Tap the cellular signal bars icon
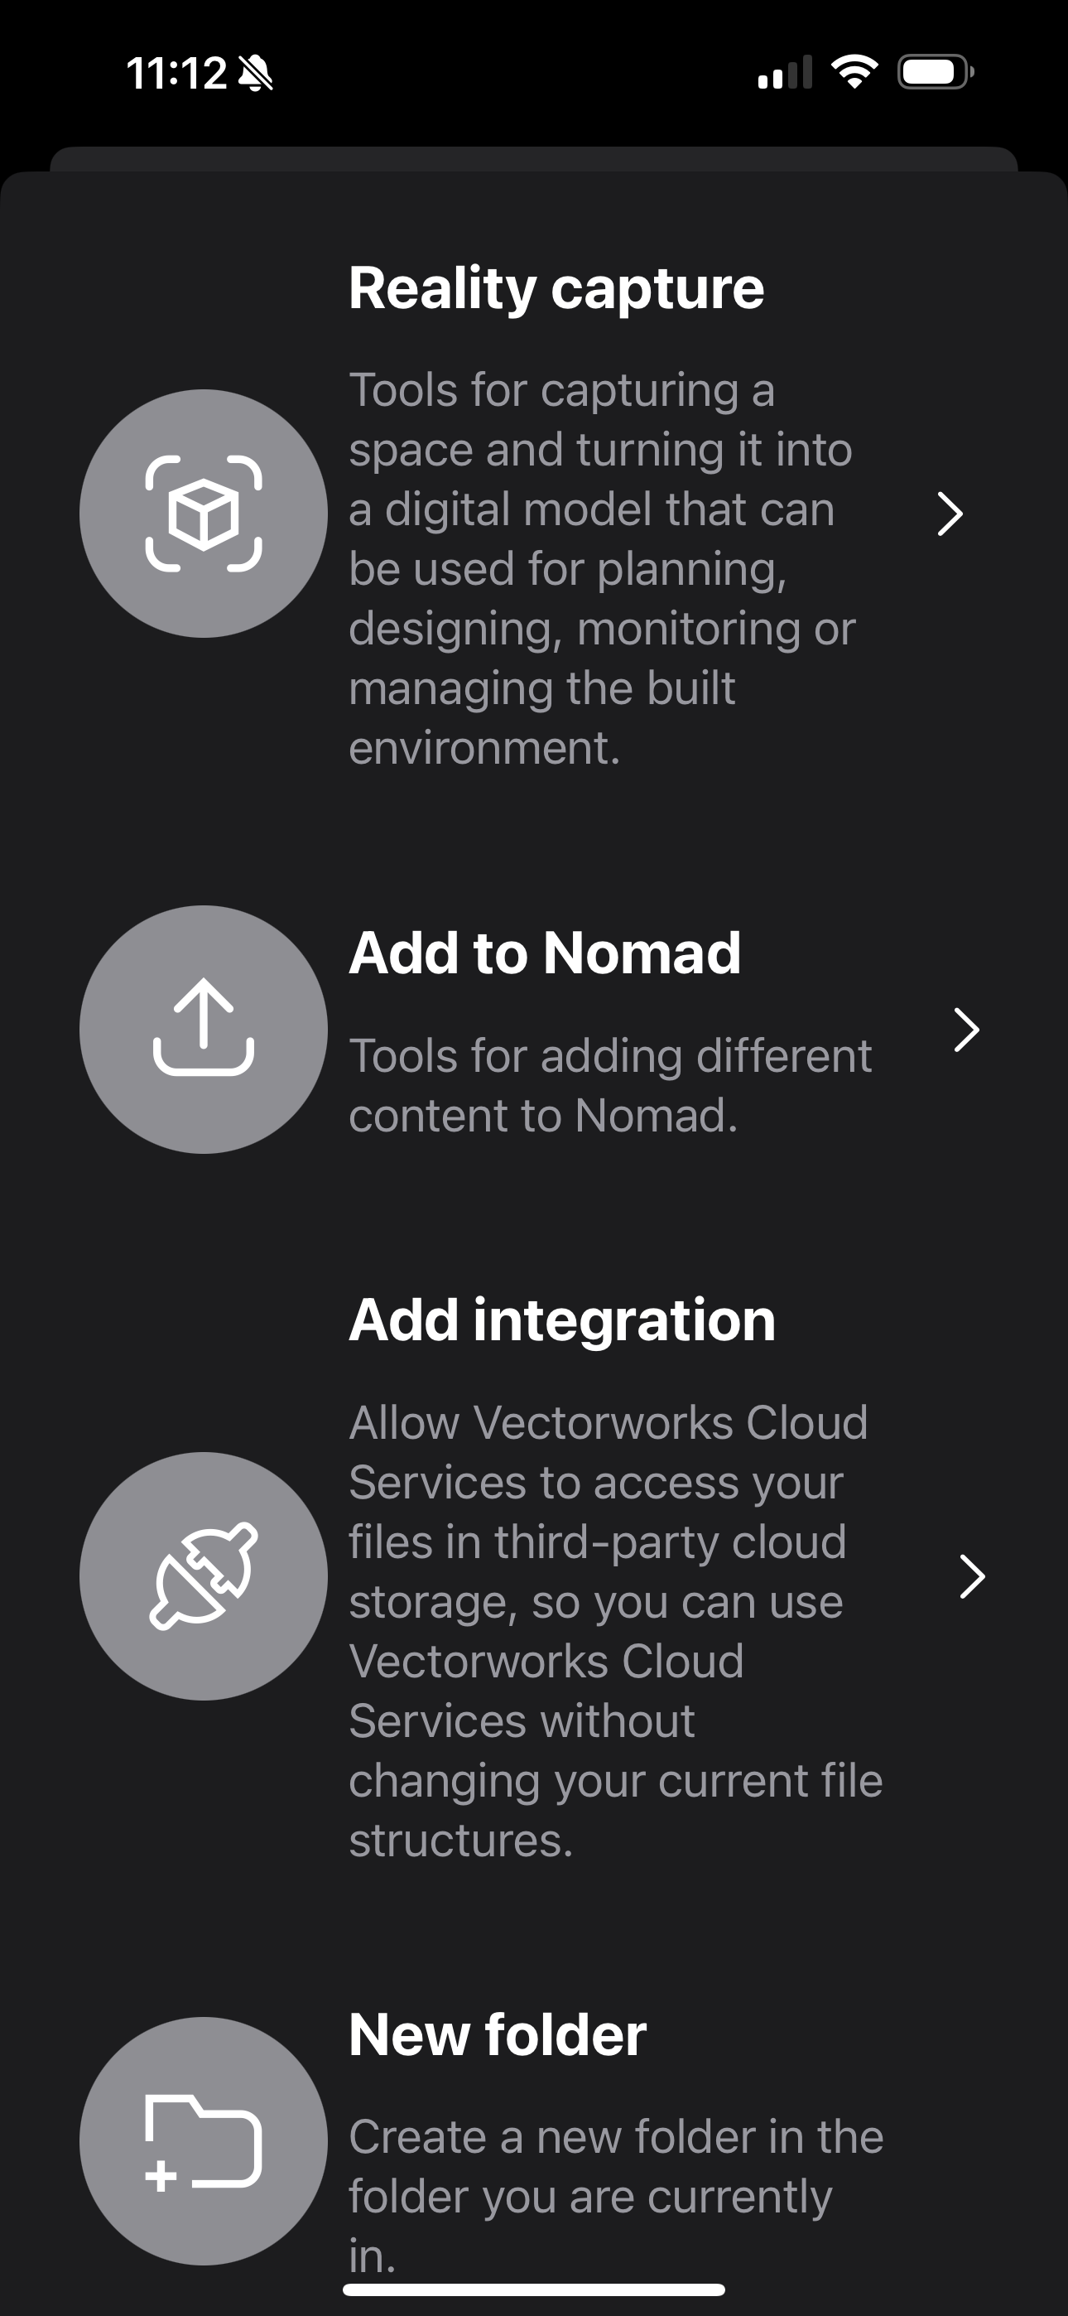Screen dimensions: 1068x2316 [x=785, y=73]
